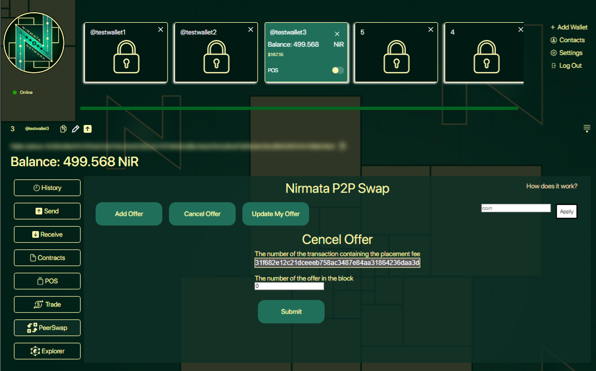The height and width of the screenshot is (371, 596).
Task: Click the padlock on @testwallet2 card
Action: click(x=216, y=57)
